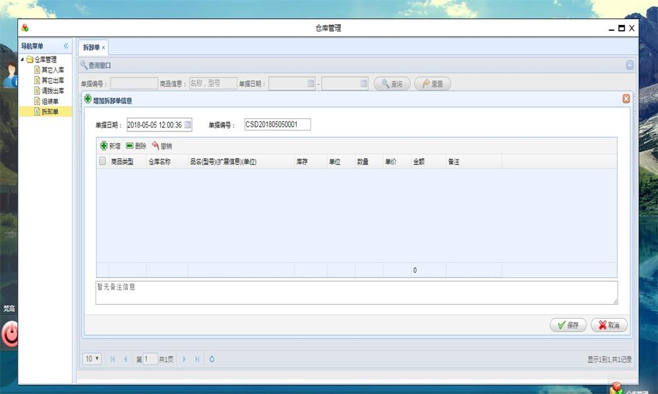Collapse the navigation menu panel
658x394 pixels.
click(66, 46)
